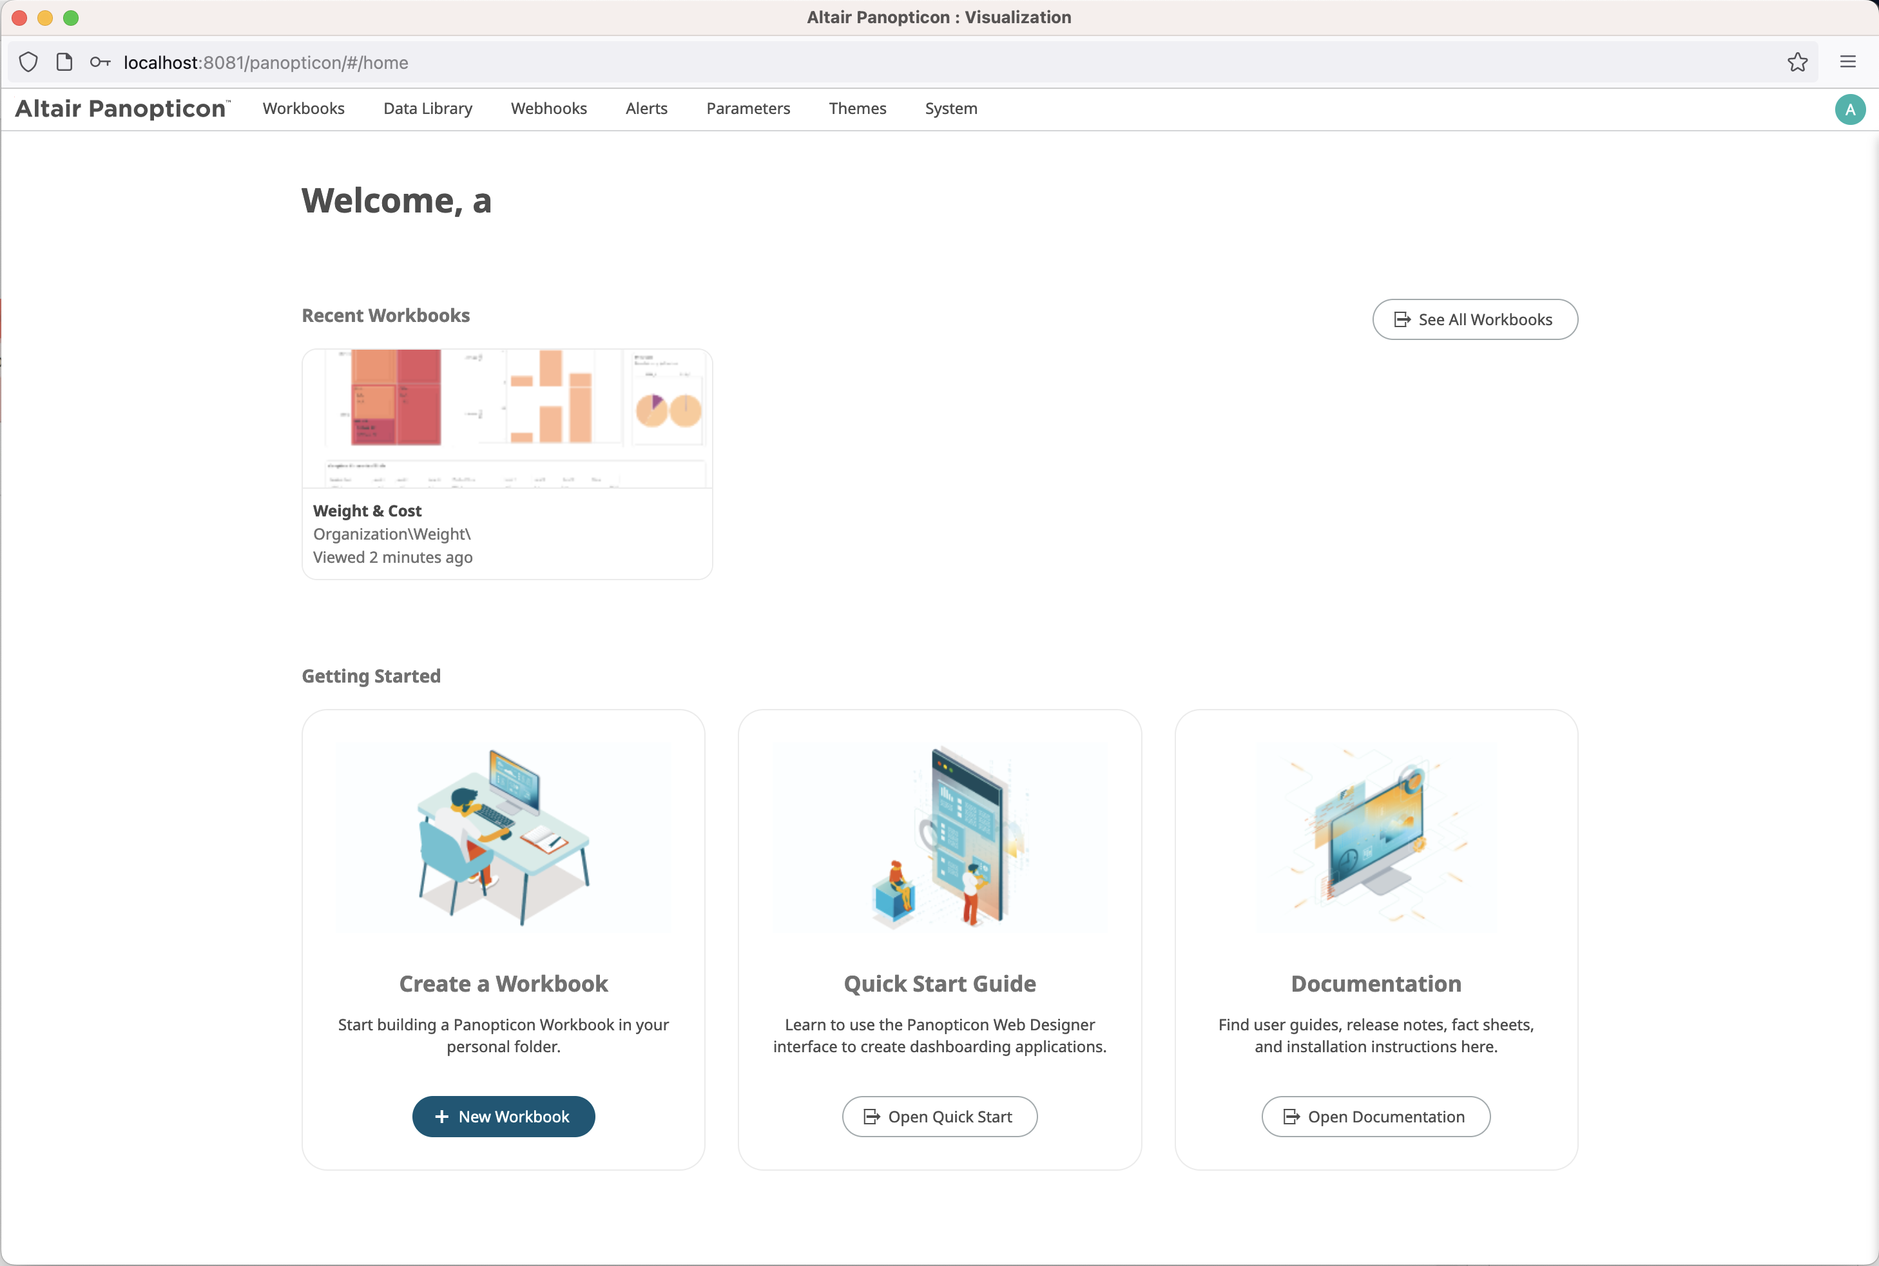Click the user avatar icon 'A'
Viewport: 1879px width, 1266px height.
point(1849,109)
